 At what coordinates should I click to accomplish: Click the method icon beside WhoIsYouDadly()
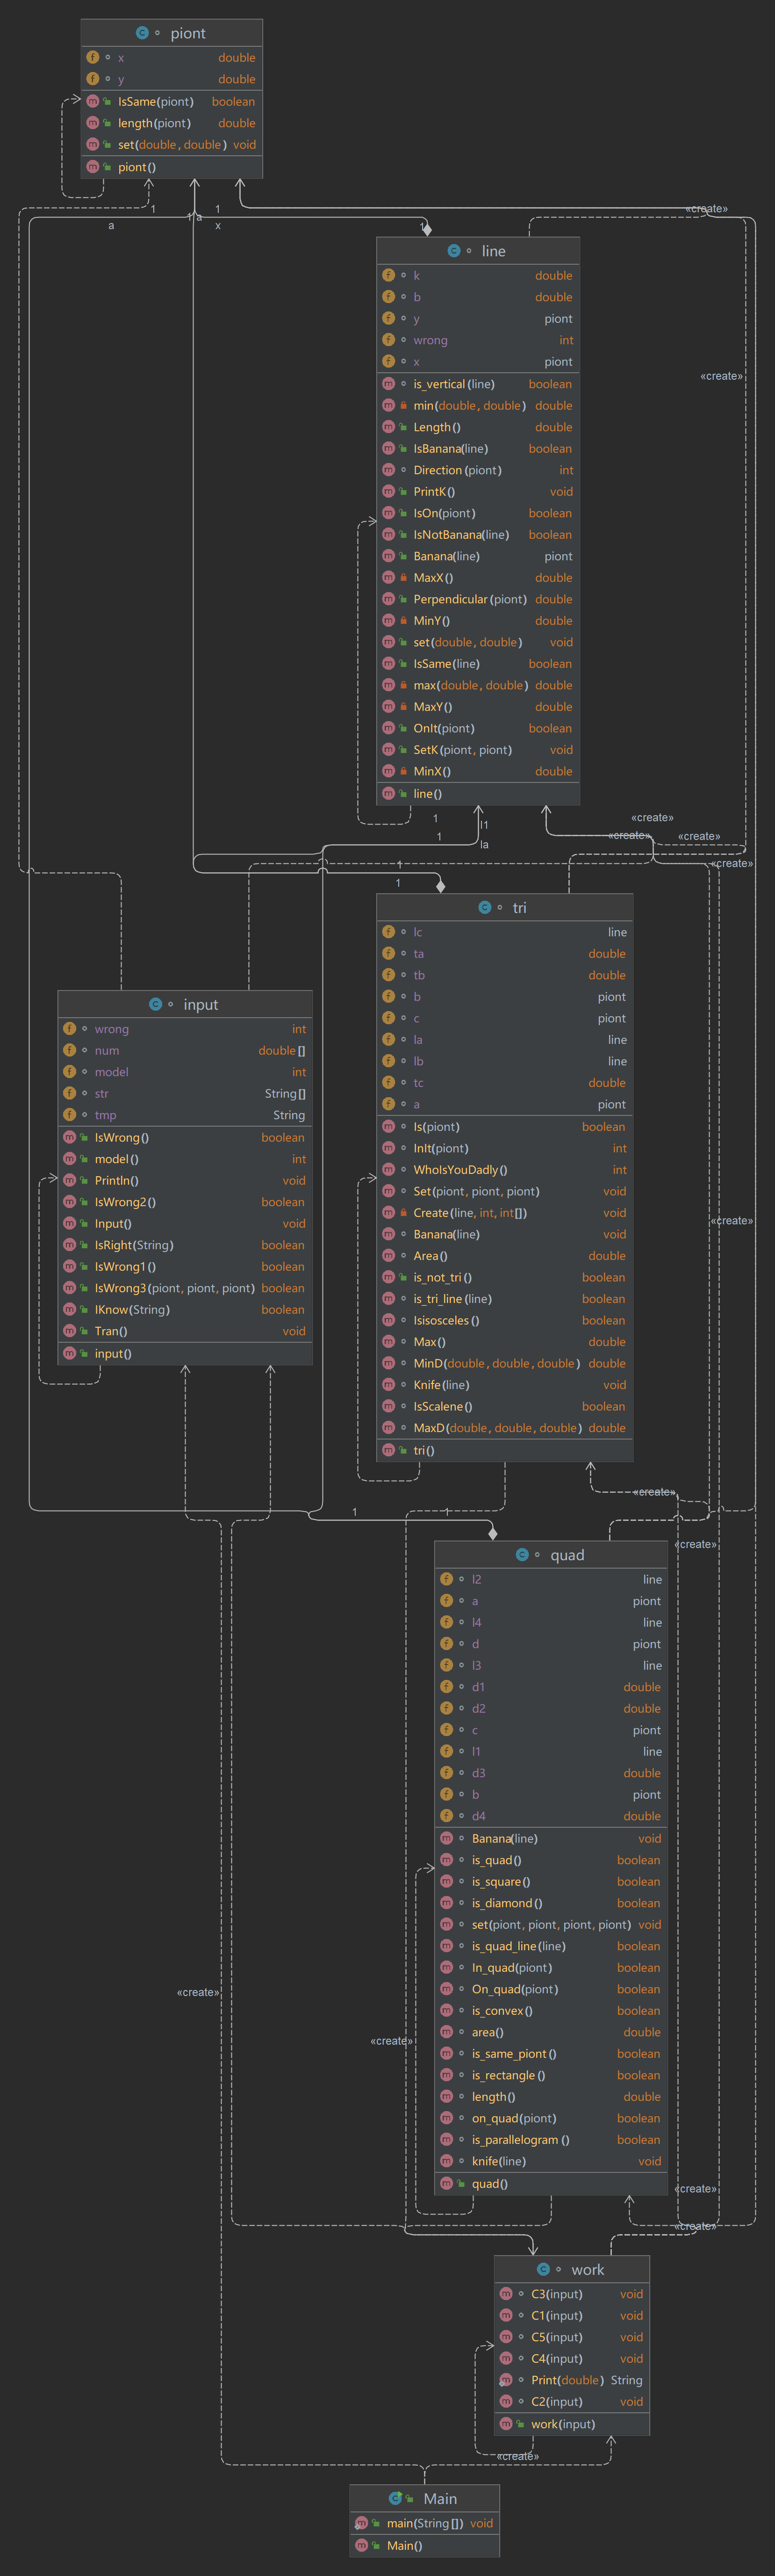coord(388,1169)
